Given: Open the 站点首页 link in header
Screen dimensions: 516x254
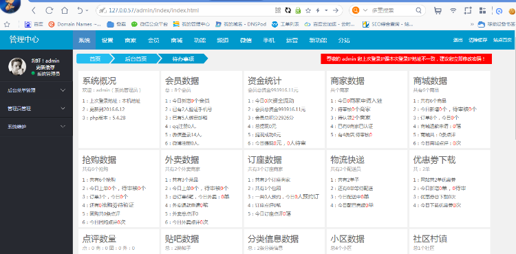Looking at the screenshot, I should [x=502, y=40].
